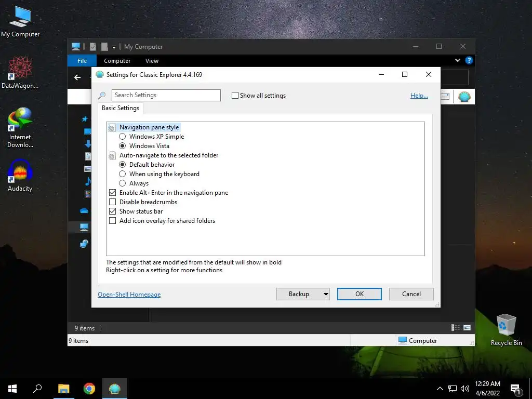Open Customize Quick Access Toolbar dropdown
The width and height of the screenshot is (532, 399).
[114, 47]
